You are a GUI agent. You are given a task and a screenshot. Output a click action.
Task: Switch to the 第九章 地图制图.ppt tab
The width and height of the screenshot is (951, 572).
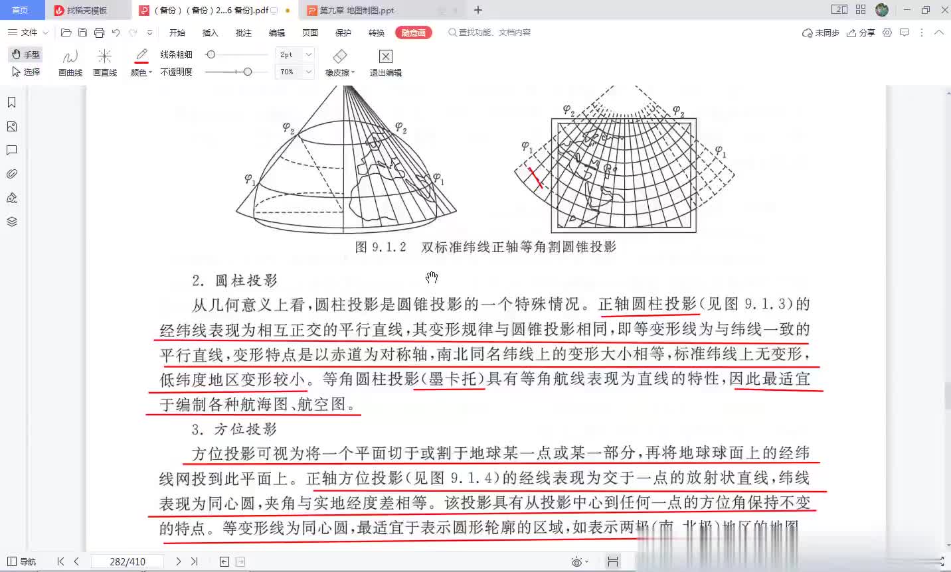(x=357, y=11)
